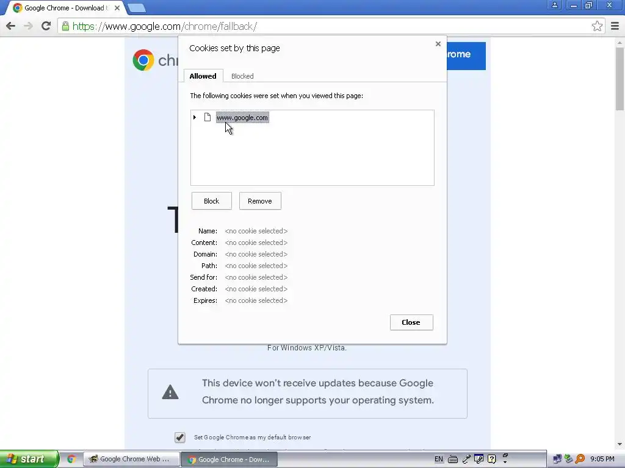This screenshot has width=625, height=468.
Task: Bookmark this page with the star icon
Action: point(597,26)
